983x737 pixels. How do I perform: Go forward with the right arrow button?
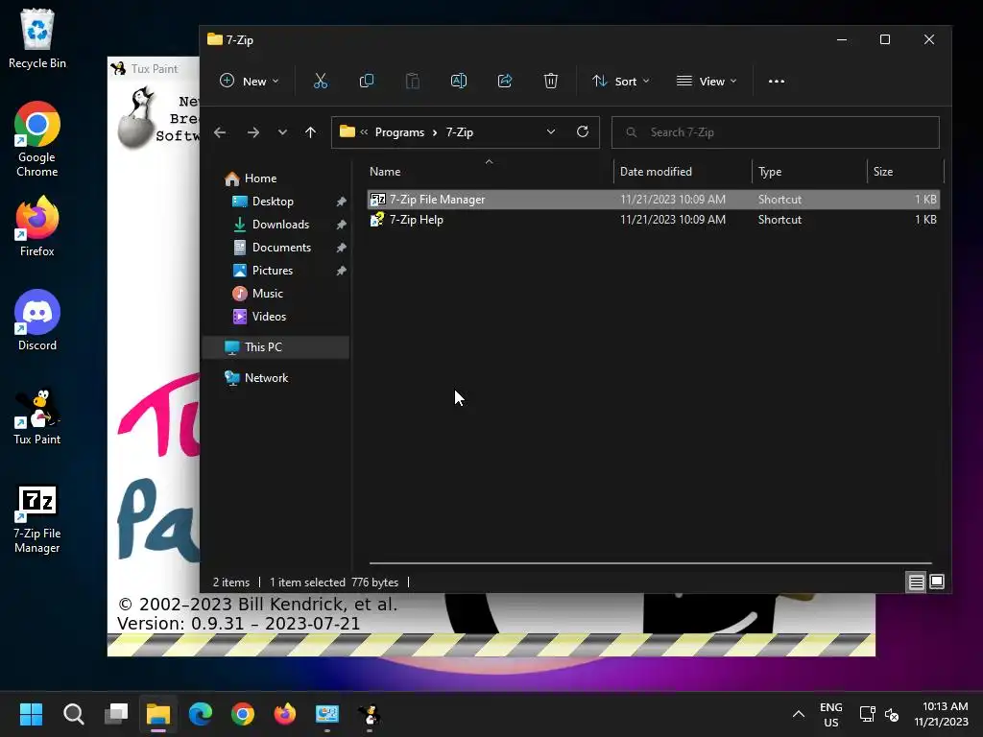click(x=253, y=132)
